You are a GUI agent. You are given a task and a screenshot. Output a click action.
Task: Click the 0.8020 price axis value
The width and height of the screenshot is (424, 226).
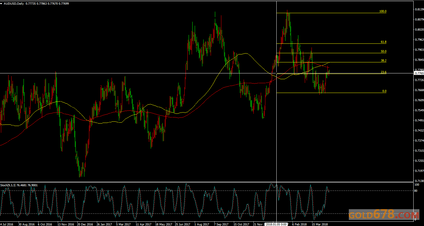pyautogui.click(x=419, y=30)
